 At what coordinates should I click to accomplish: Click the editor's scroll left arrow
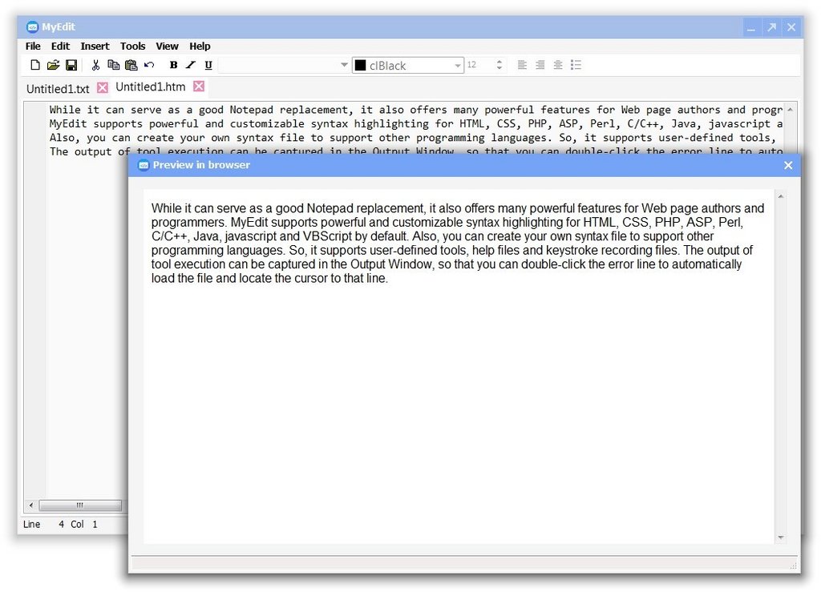31,505
